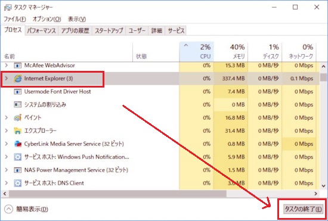Sort processes by メモリ column header
Viewport: 328px width, 221px height.
pos(231,52)
